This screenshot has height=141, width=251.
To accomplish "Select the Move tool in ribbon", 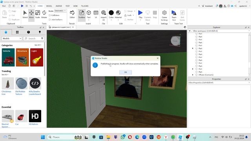I will (31, 14).
